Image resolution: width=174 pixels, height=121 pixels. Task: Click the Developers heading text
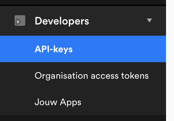(x=62, y=21)
